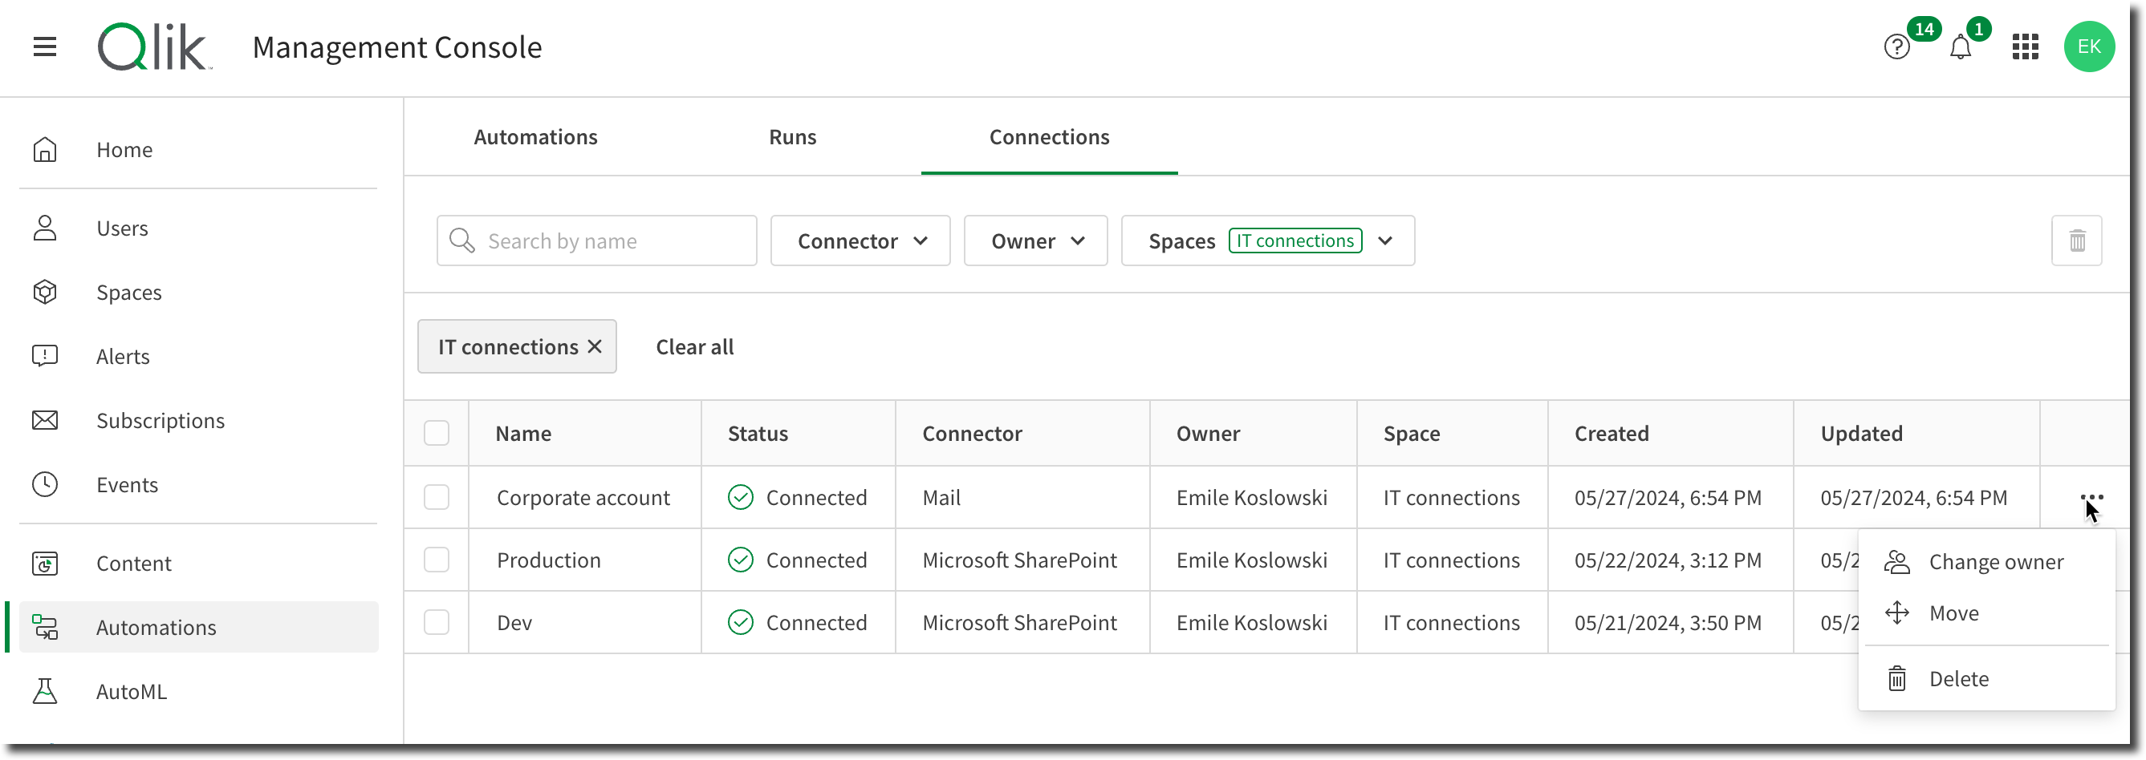Switch to the Runs tab

[791, 136]
